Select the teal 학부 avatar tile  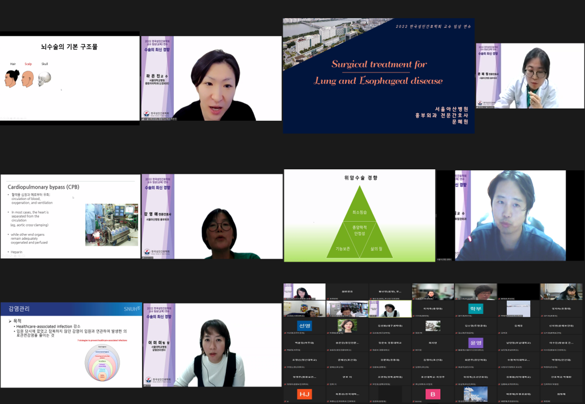point(476,309)
